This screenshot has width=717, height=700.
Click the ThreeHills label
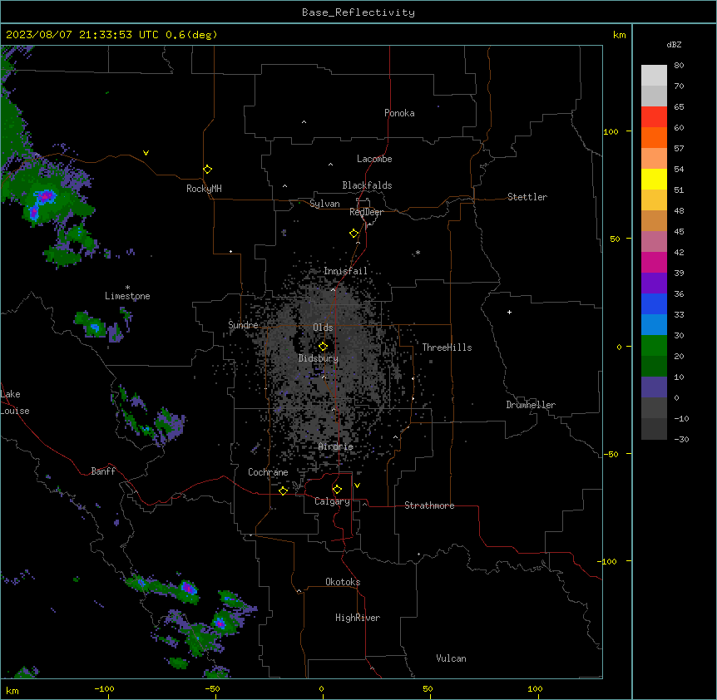pyautogui.click(x=447, y=348)
